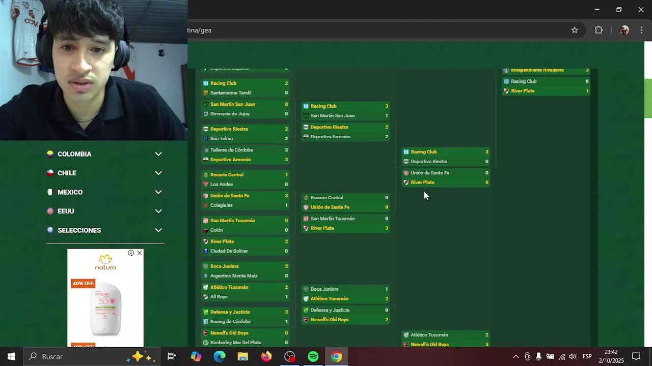Open the Chrome profile avatar
This screenshot has width=652, height=366.
[x=624, y=30]
